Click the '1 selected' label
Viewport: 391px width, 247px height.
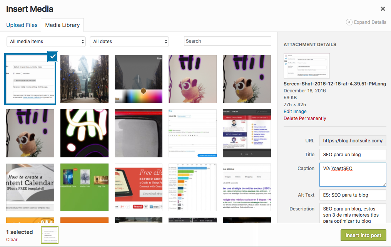pyautogui.click(x=20, y=232)
